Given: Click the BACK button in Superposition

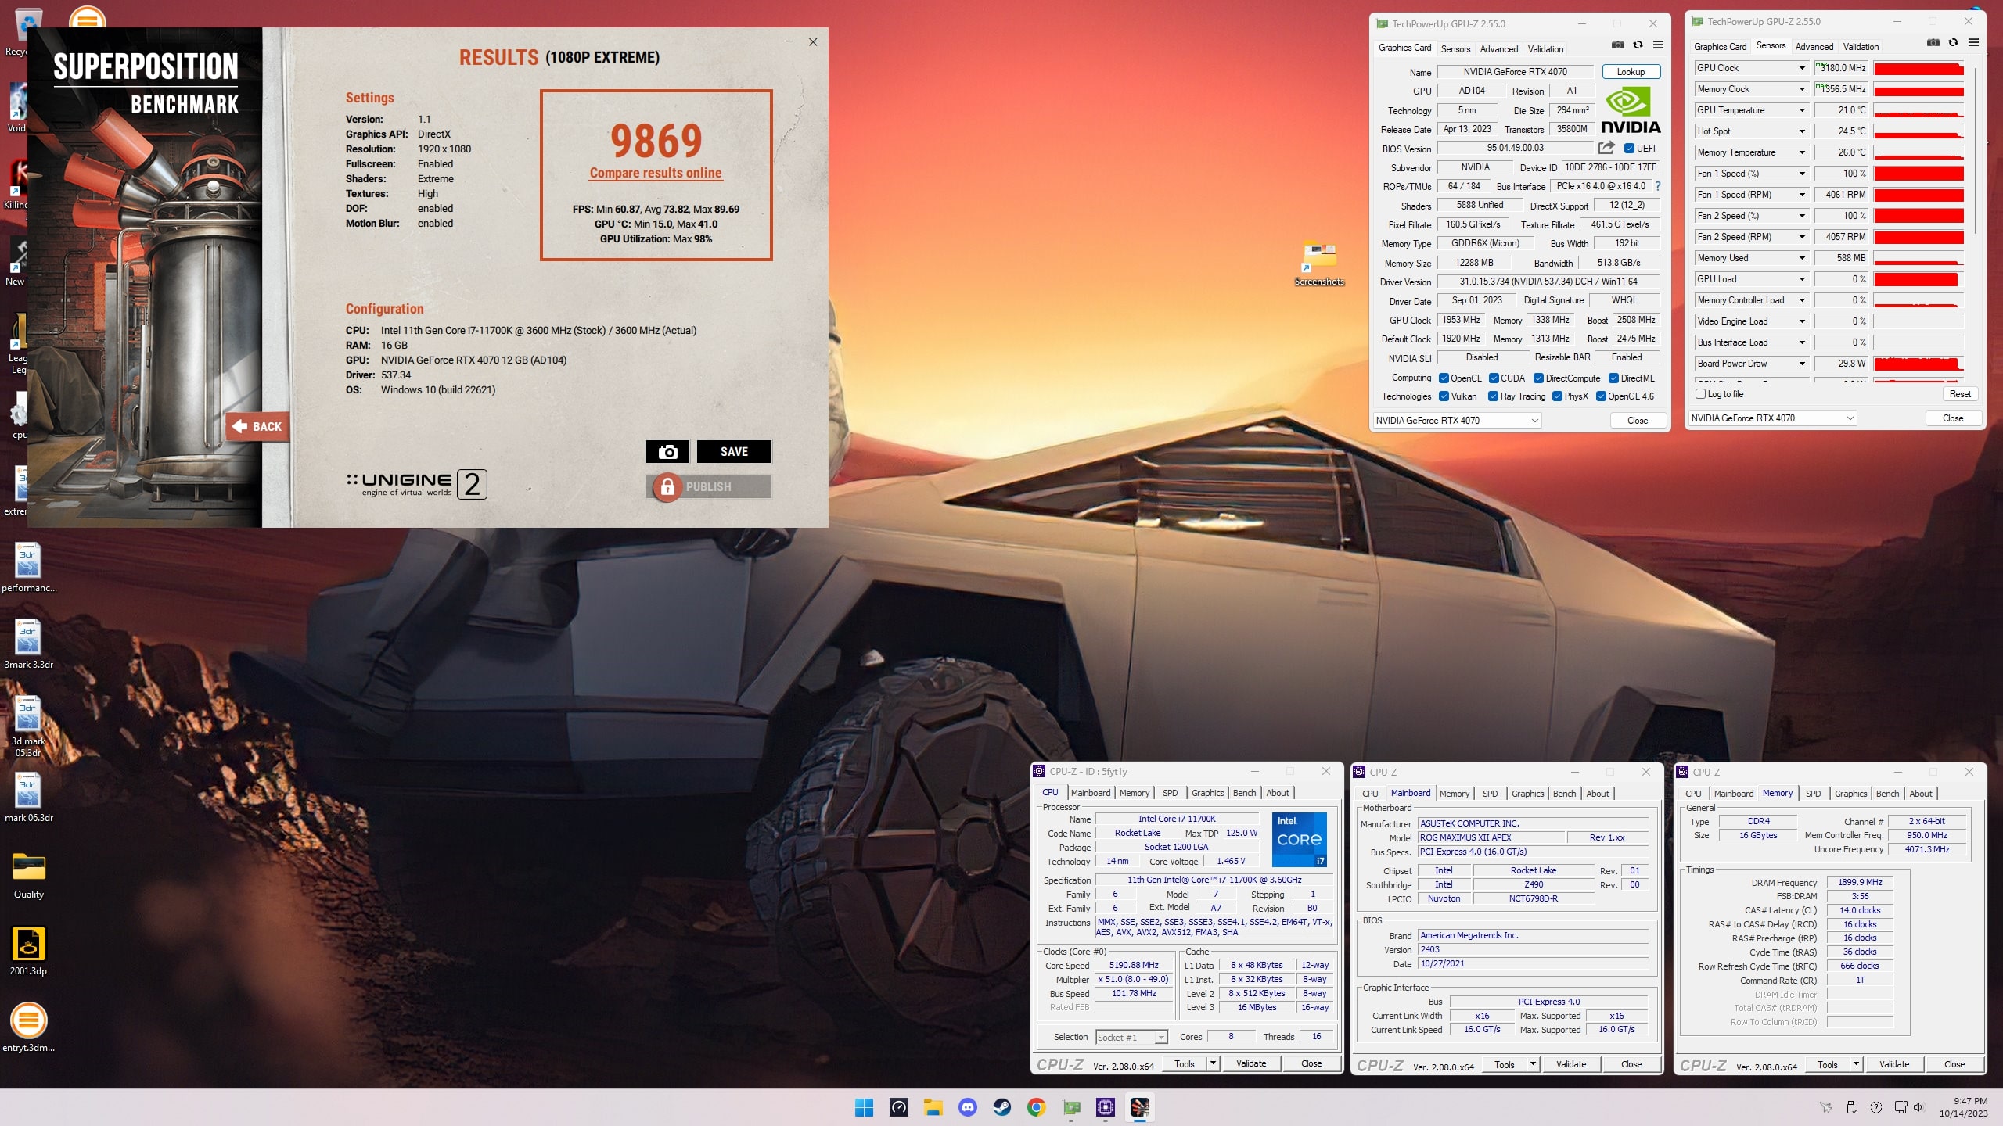Looking at the screenshot, I should coord(257,426).
